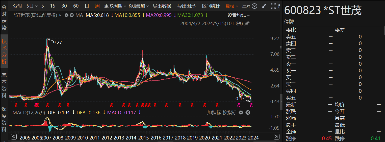Viewport: 385px width, 142px height.
Task: Select the 60-minute period
Action: (x=76, y=6)
